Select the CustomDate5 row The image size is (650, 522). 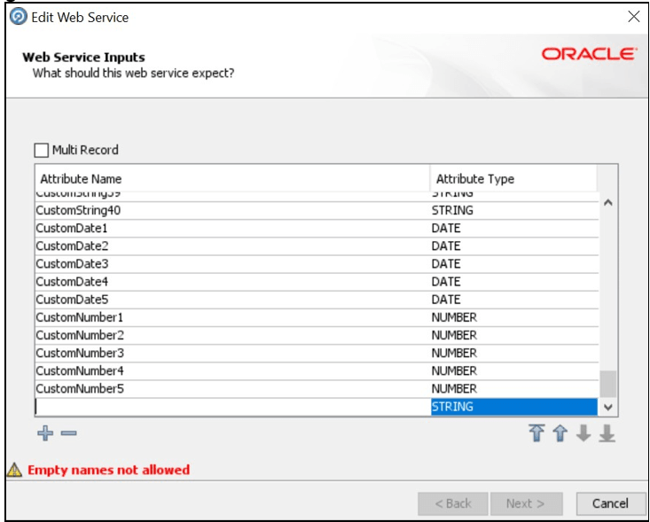point(317,300)
